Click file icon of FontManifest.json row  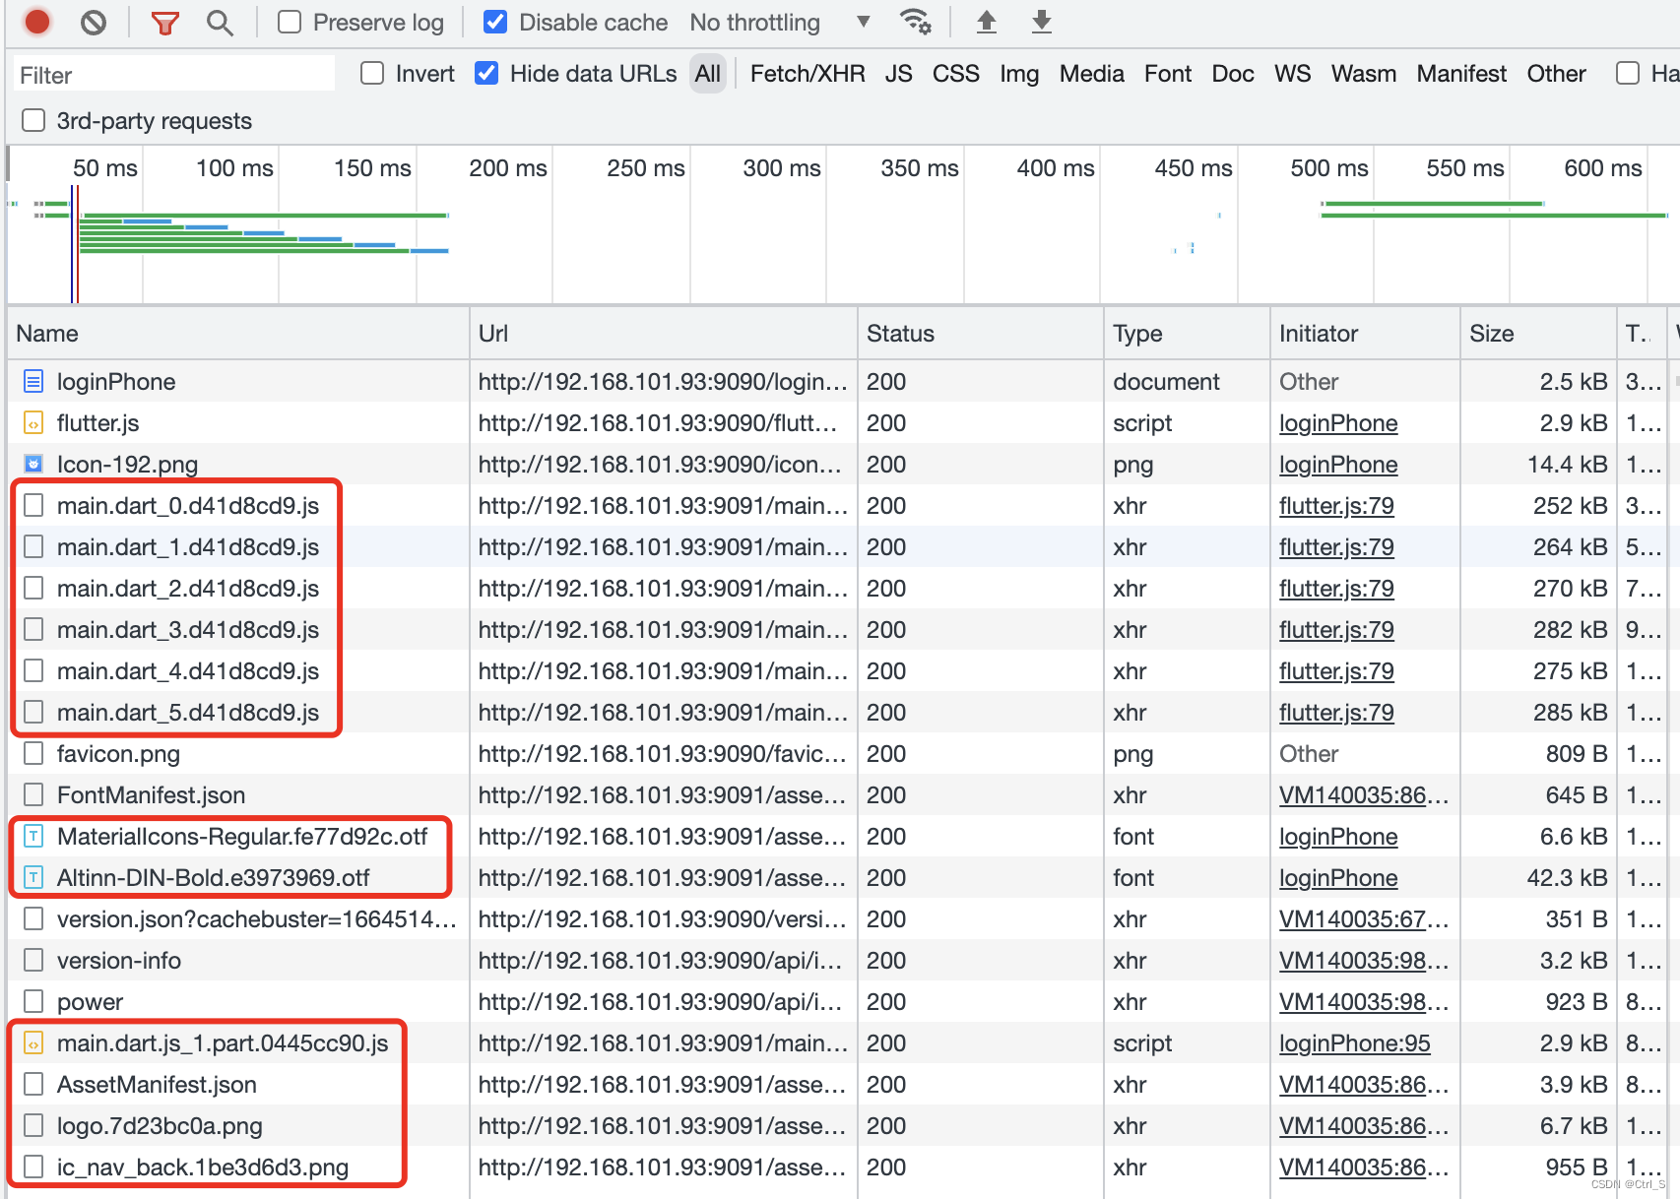click(x=33, y=794)
